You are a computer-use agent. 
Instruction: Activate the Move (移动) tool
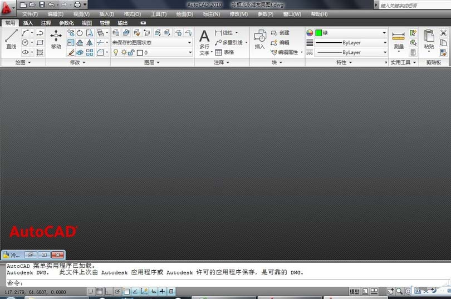click(56, 39)
